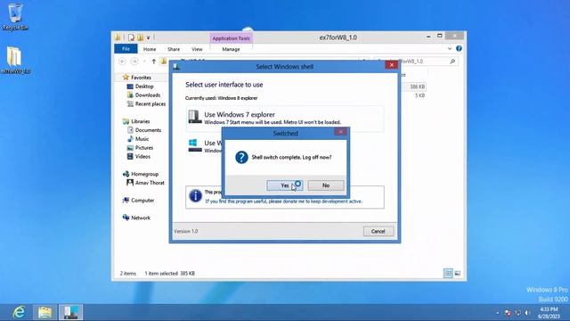570x321 pixels.
Task: Click the 386 KB file size cell
Action: pyautogui.click(x=417, y=86)
